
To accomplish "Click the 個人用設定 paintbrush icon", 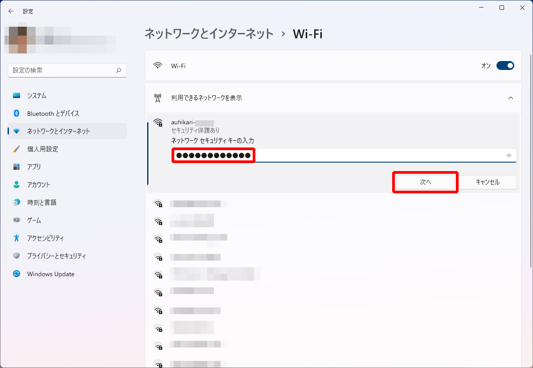I will point(16,149).
